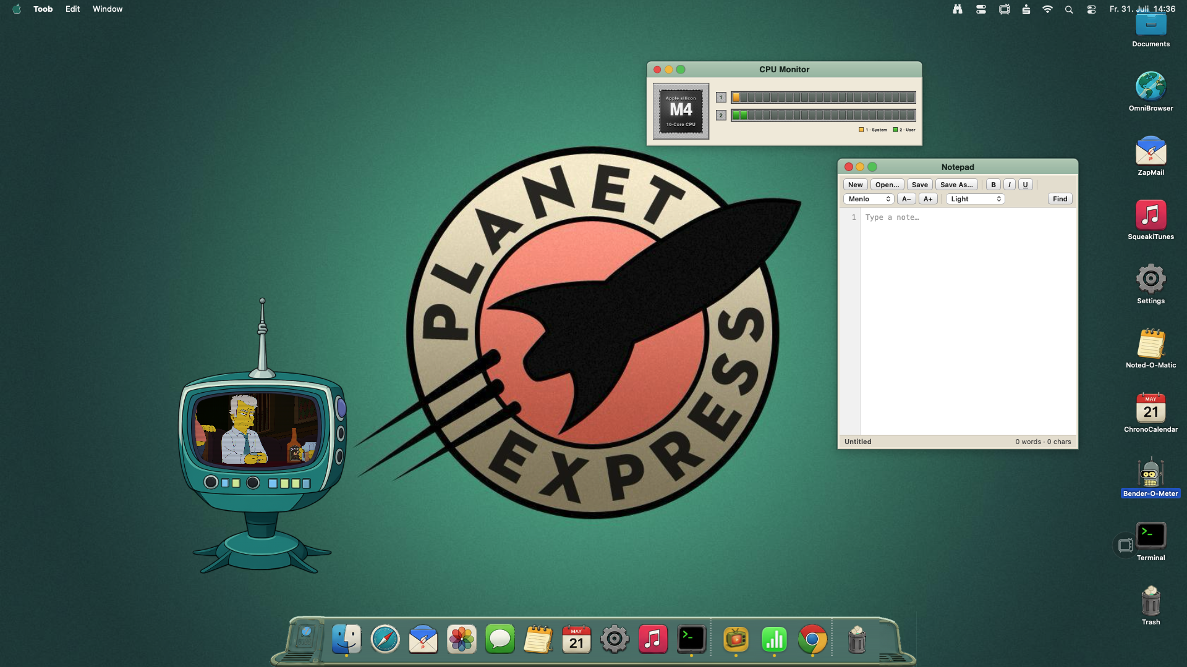Open the Music app in dock
Screen dimensions: 1187x667
653,639
